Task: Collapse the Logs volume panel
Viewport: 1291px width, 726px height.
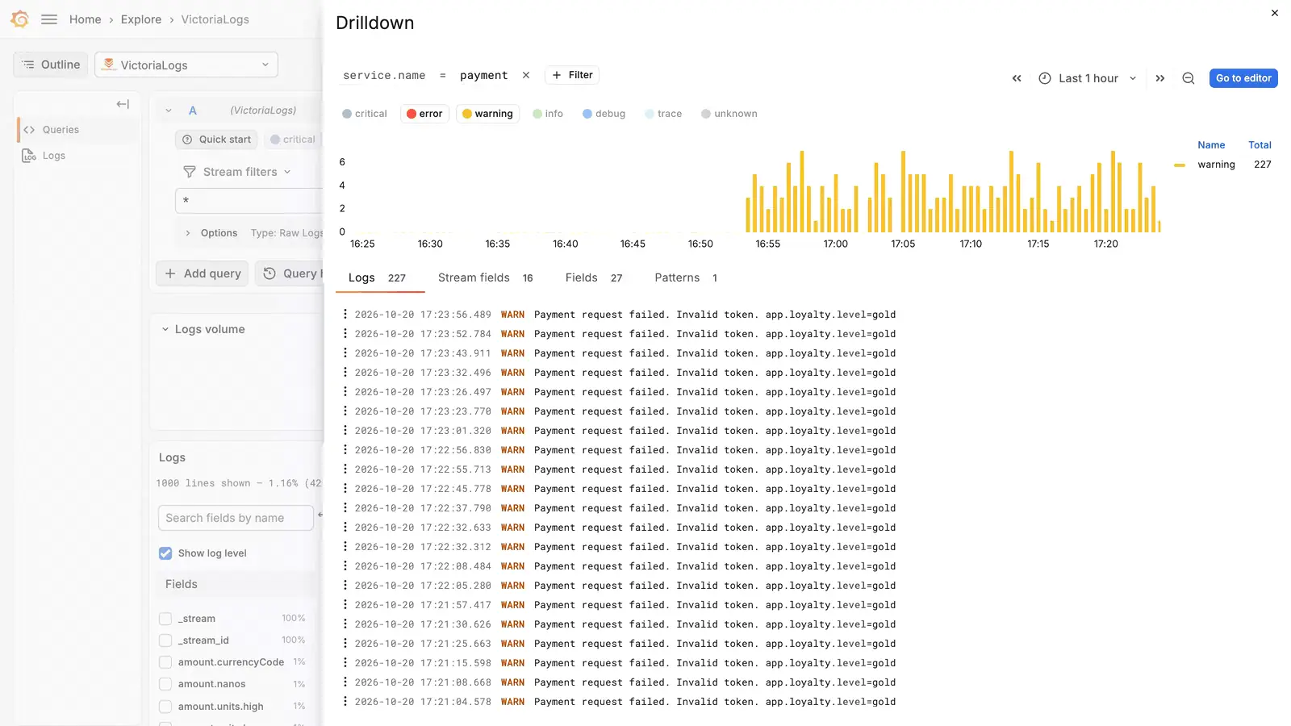Action: [165, 329]
